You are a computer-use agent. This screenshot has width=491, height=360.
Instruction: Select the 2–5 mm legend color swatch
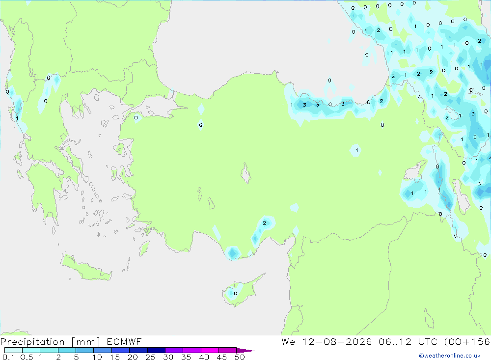(67, 350)
